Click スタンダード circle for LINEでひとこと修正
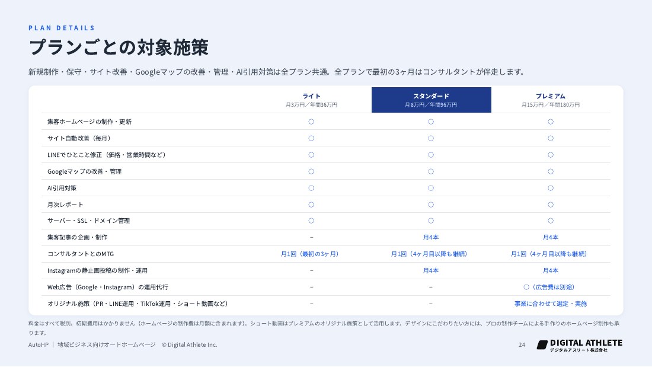Viewport: 652px width, 367px height. pos(431,155)
